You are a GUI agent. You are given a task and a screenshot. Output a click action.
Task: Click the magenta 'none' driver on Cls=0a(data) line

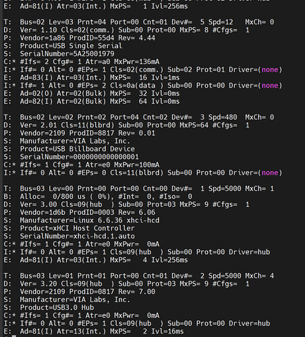pos(270,86)
